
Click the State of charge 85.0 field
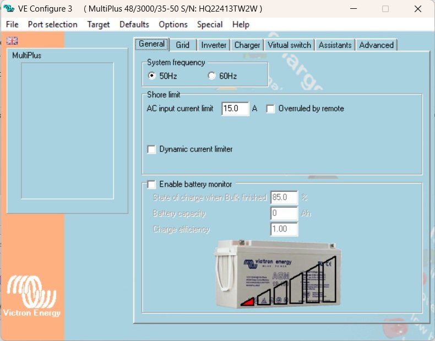click(x=284, y=197)
